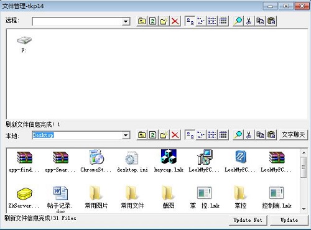Open the 文字聊天 text chat button

pos(294,135)
